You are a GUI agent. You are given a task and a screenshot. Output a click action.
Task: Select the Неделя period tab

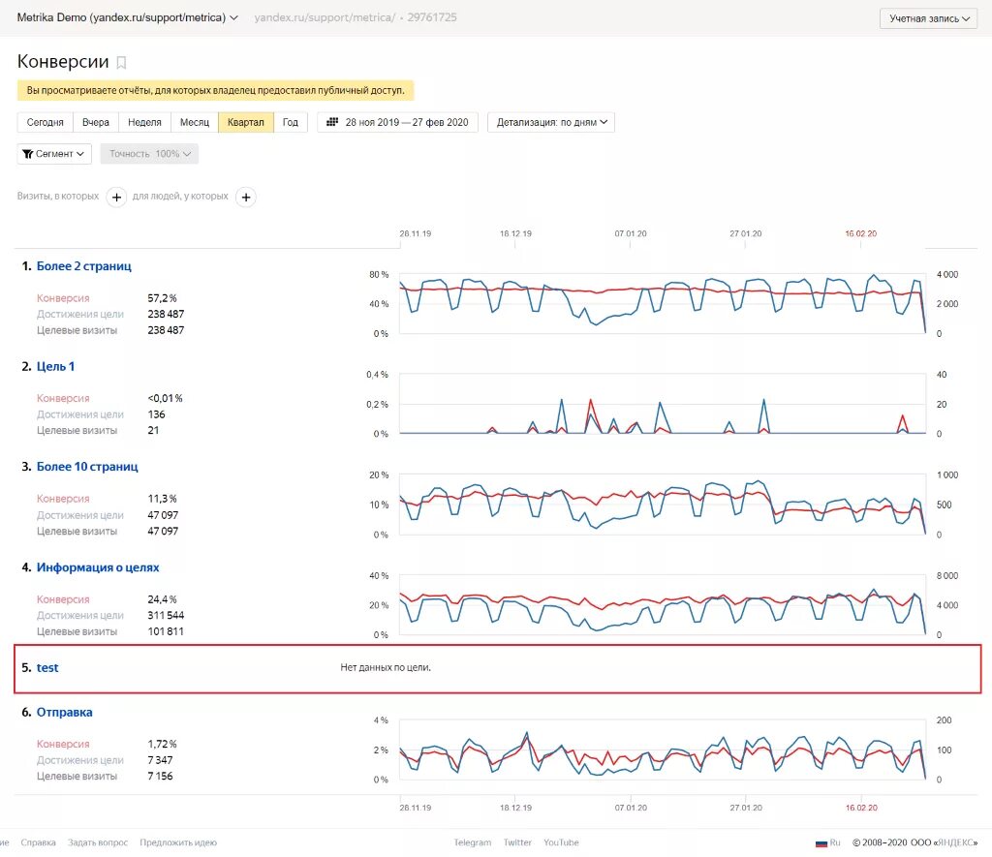click(x=144, y=122)
